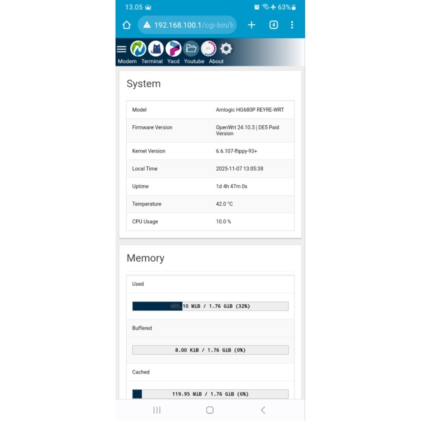Select the firmware version row text
Image resolution: width=421 pixels, height=421 pixels.
tap(247, 130)
